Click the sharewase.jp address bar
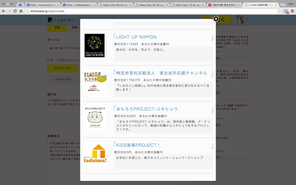 [x=153, y=11]
